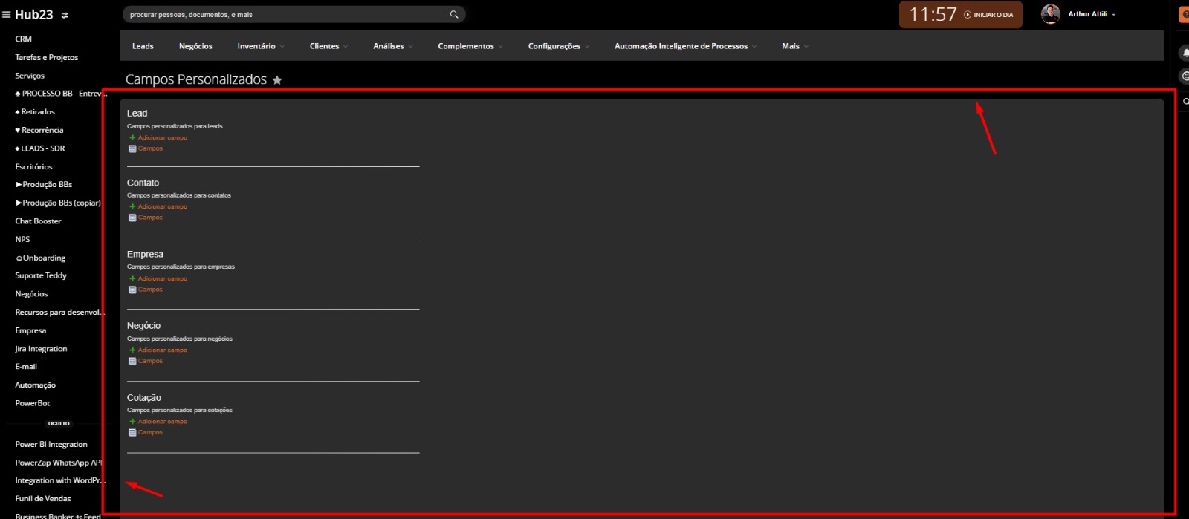Open the Configurações dropdown
This screenshot has width=1189, height=519.
click(x=558, y=46)
